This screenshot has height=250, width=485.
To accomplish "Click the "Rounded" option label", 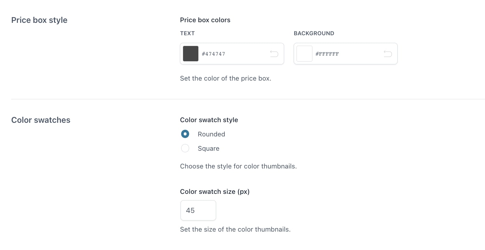I will point(211,134).
